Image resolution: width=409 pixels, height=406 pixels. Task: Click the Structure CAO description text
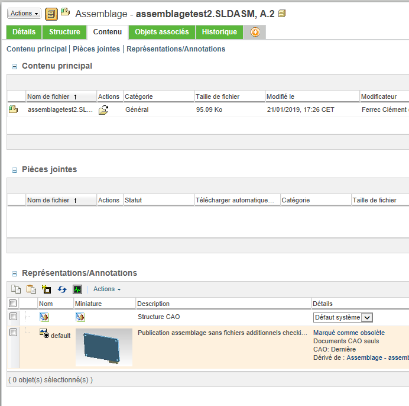159,317
